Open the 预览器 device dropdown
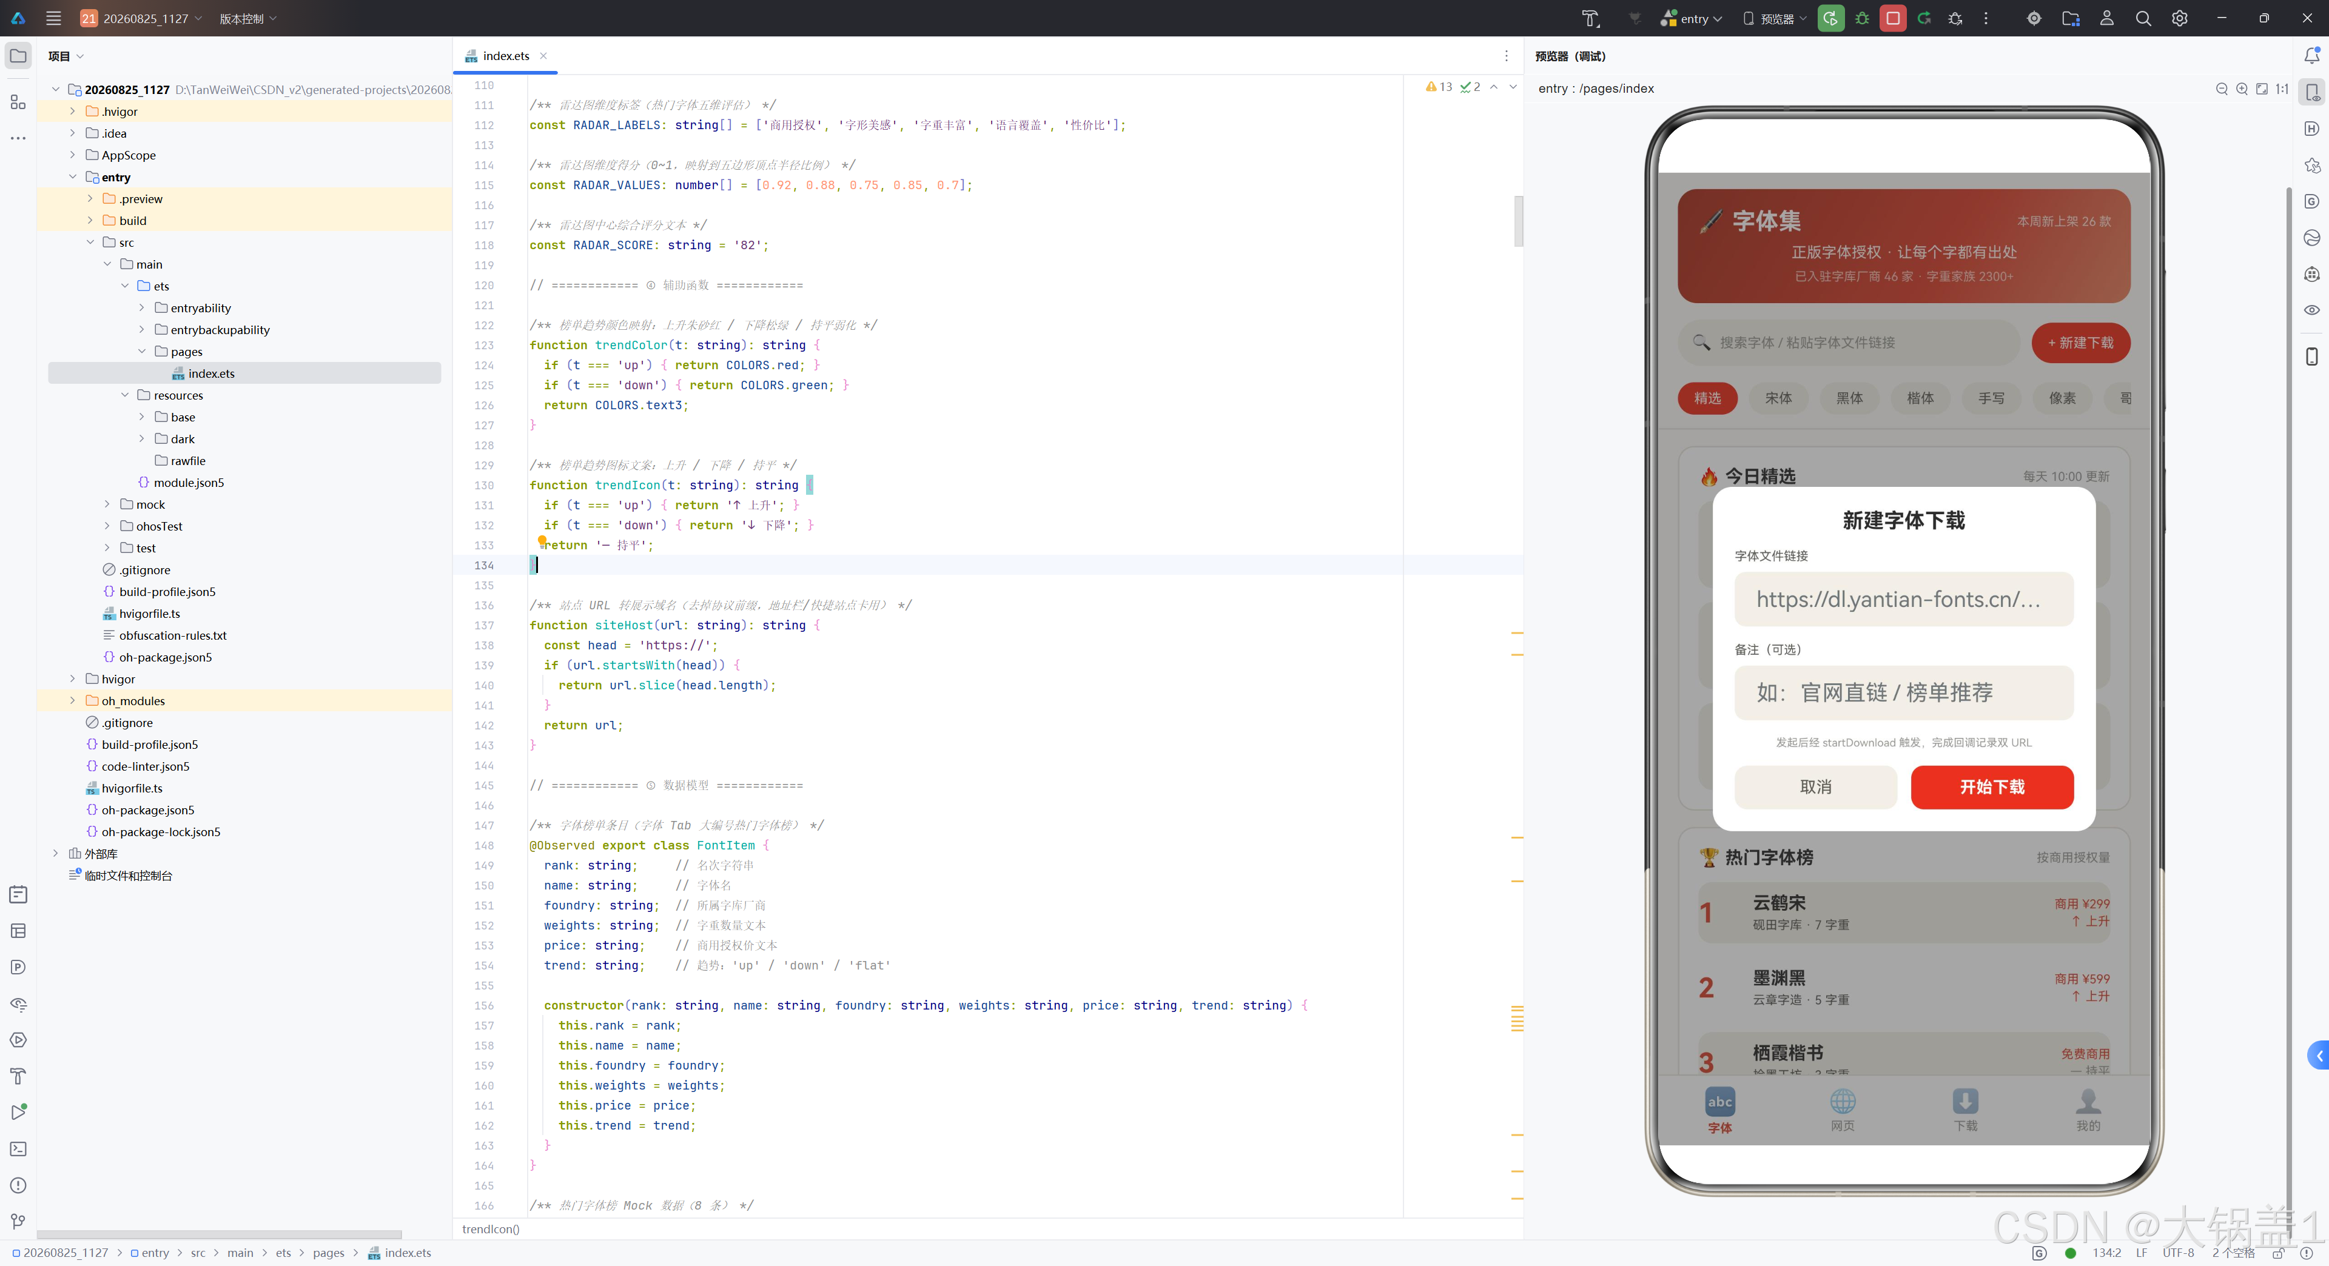 coord(1775,18)
